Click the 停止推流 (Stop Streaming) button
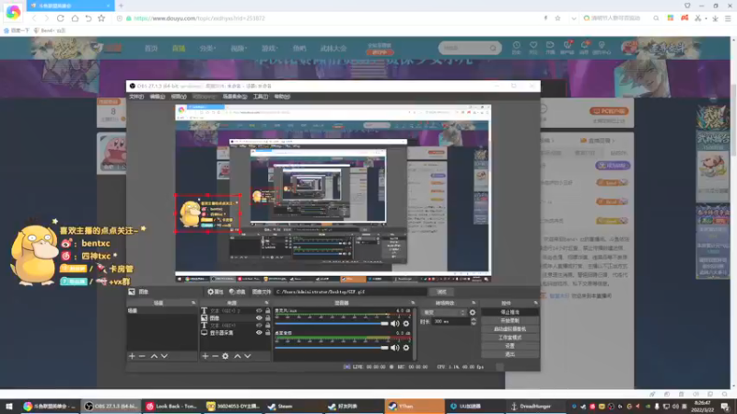This screenshot has height=414, width=737. click(510, 312)
